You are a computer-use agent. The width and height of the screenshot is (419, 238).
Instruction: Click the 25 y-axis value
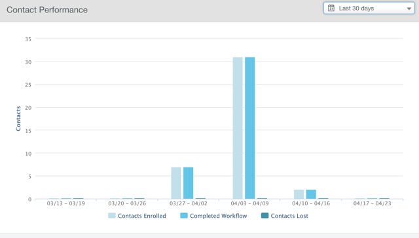28,85
